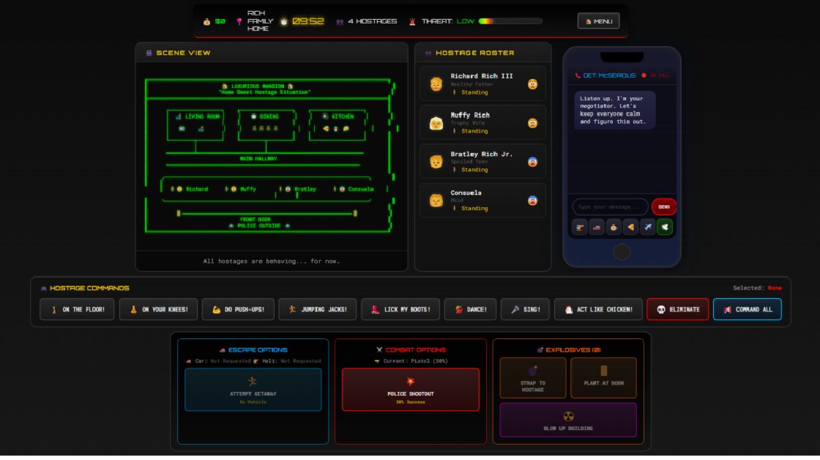The height and width of the screenshot is (460, 820).
Task: Open the Menu in top bar
Action: coord(598,21)
